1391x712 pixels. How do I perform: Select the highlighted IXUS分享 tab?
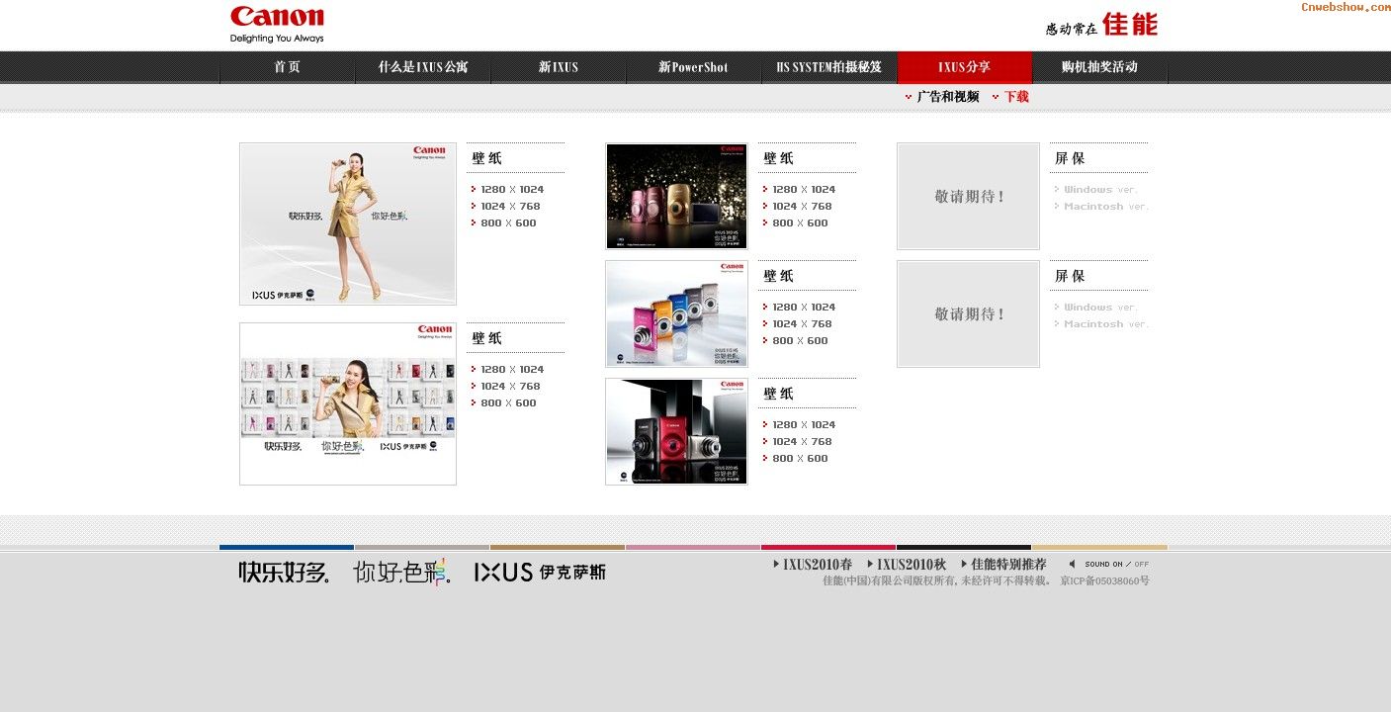click(964, 67)
